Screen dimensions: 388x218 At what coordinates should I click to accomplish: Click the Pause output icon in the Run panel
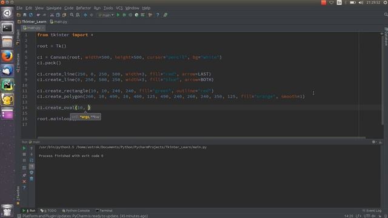pyautogui.click(x=24, y=160)
